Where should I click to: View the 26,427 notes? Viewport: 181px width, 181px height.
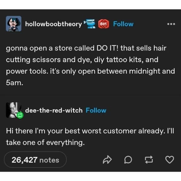pos(35,160)
